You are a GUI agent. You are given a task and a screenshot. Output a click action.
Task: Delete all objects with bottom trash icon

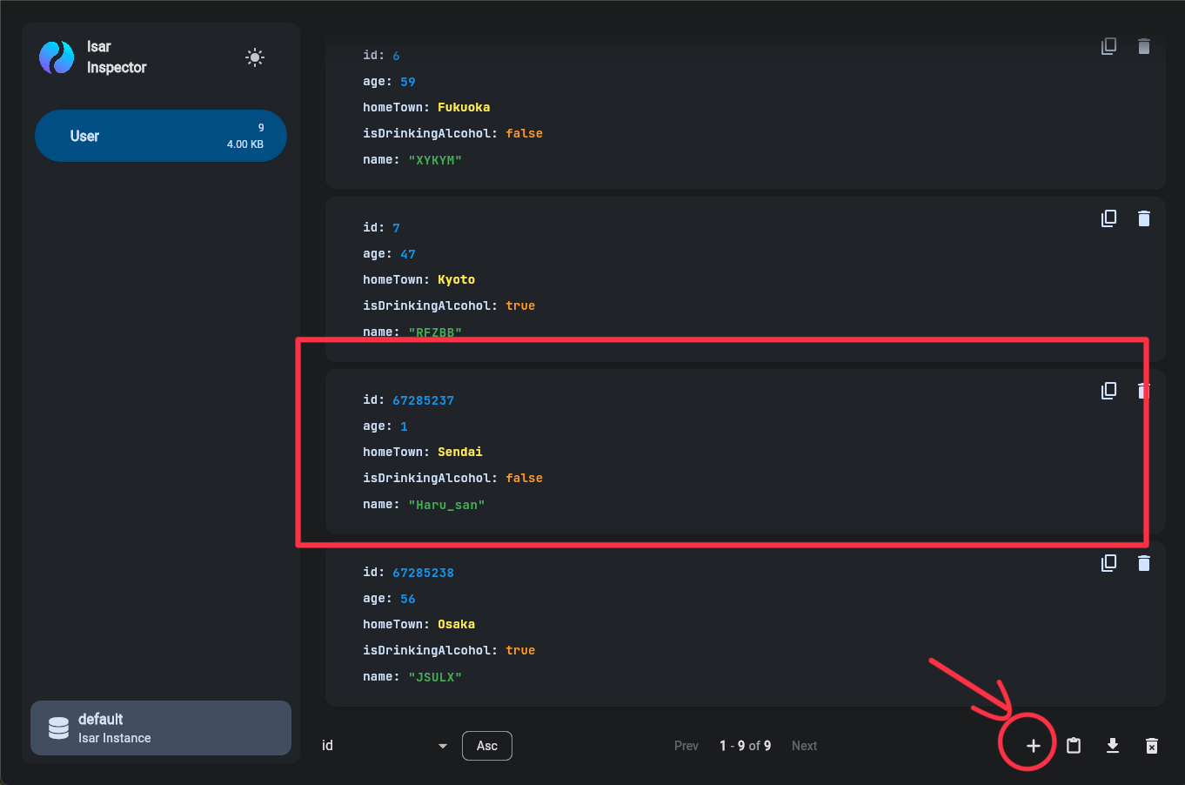pos(1152,746)
